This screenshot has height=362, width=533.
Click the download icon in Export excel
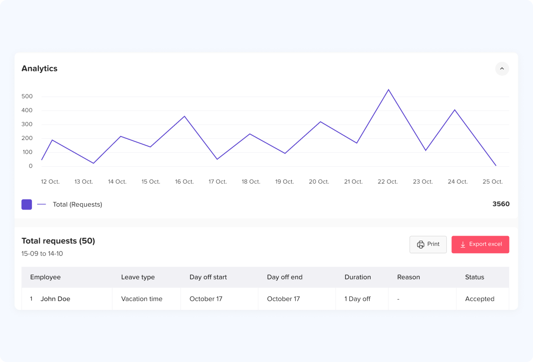[x=463, y=245]
